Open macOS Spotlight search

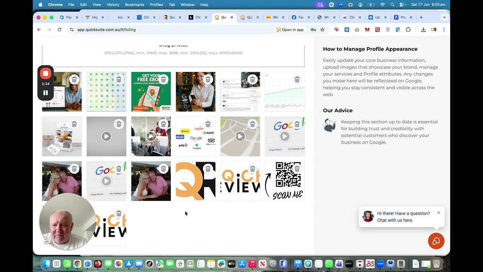tap(392, 5)
